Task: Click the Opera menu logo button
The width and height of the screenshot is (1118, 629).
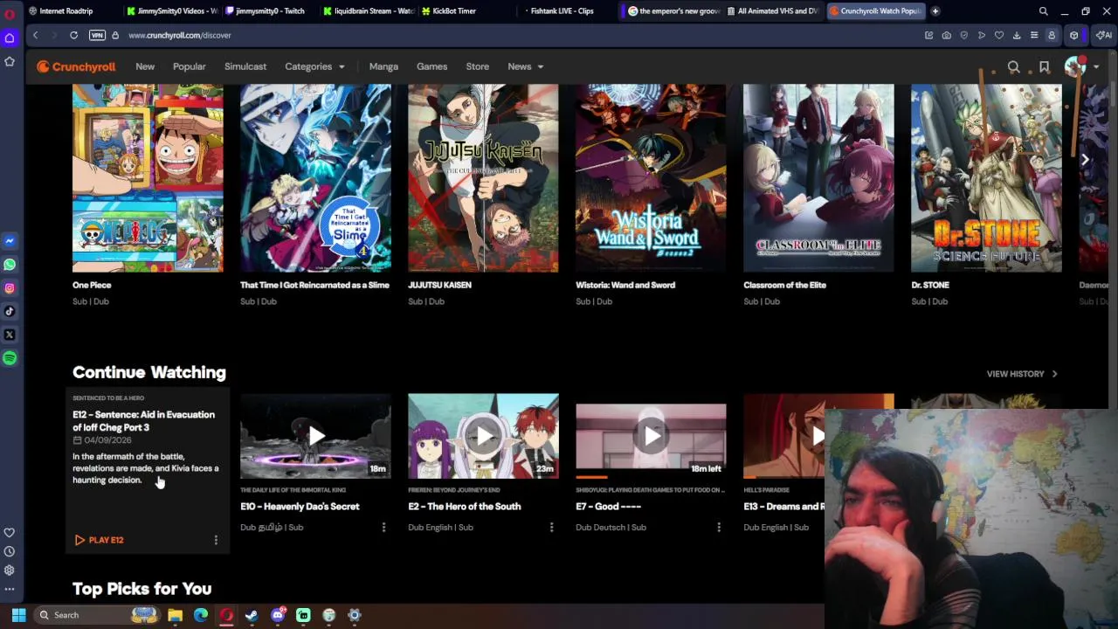Action: pos(10,14)
